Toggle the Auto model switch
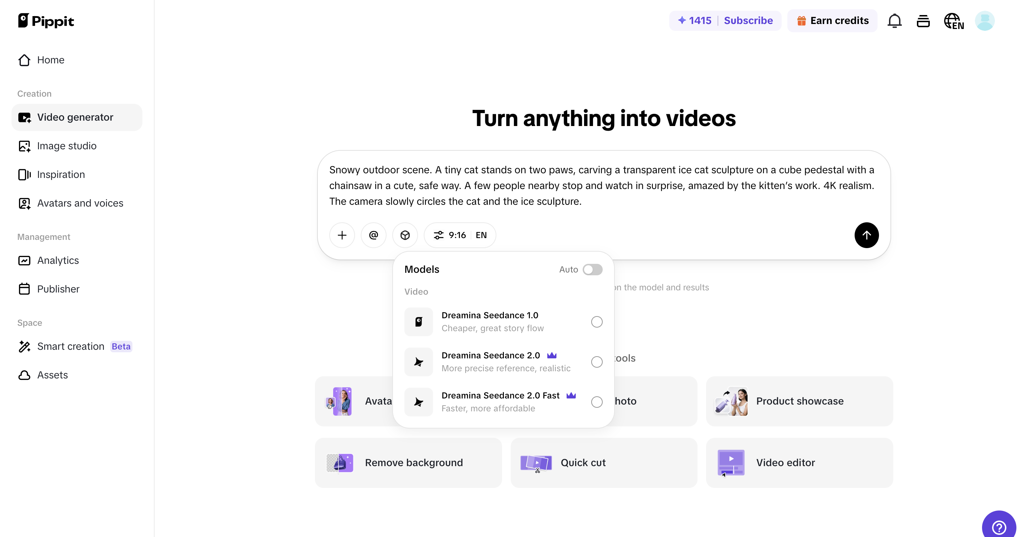The image size is (1030, 537). (x=592, y=270)
